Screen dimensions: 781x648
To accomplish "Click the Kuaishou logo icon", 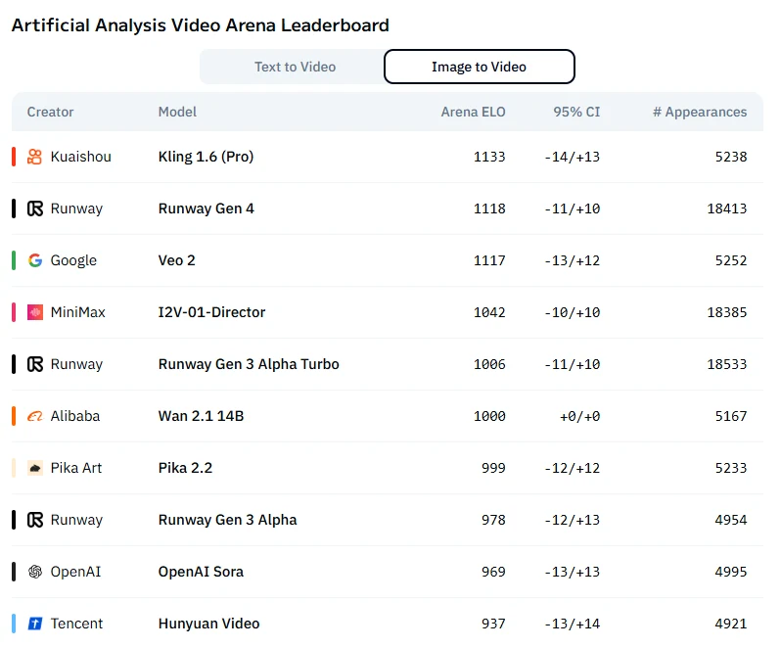I will tap(34, 157).
